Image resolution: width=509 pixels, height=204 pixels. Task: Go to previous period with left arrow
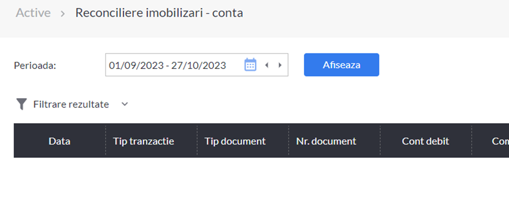pyautogui.click(x=267, y=65)
